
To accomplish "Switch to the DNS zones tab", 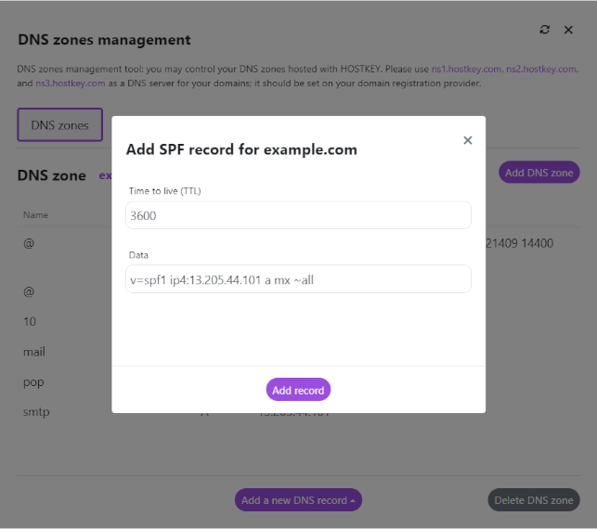I will tap(59, 125).
